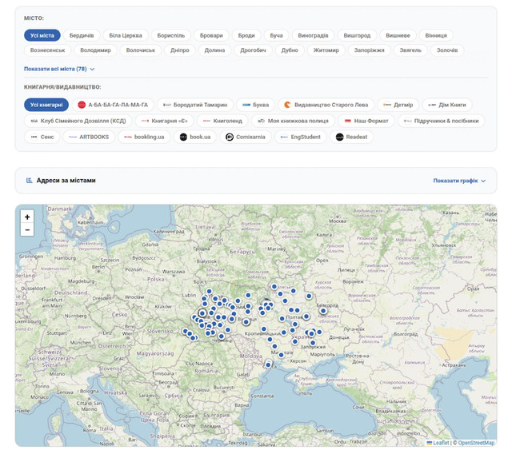Click the map marker near Білгород label
The image size is (512, 458).
(323, 311)
